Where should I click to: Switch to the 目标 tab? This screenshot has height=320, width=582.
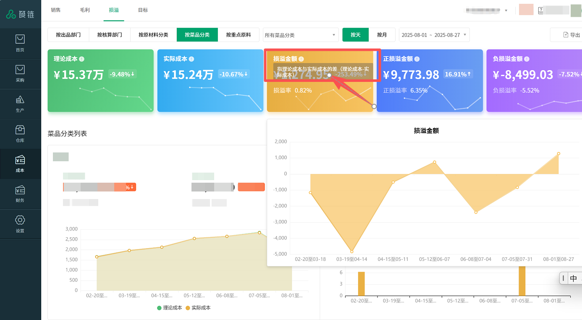coord(143,10)
